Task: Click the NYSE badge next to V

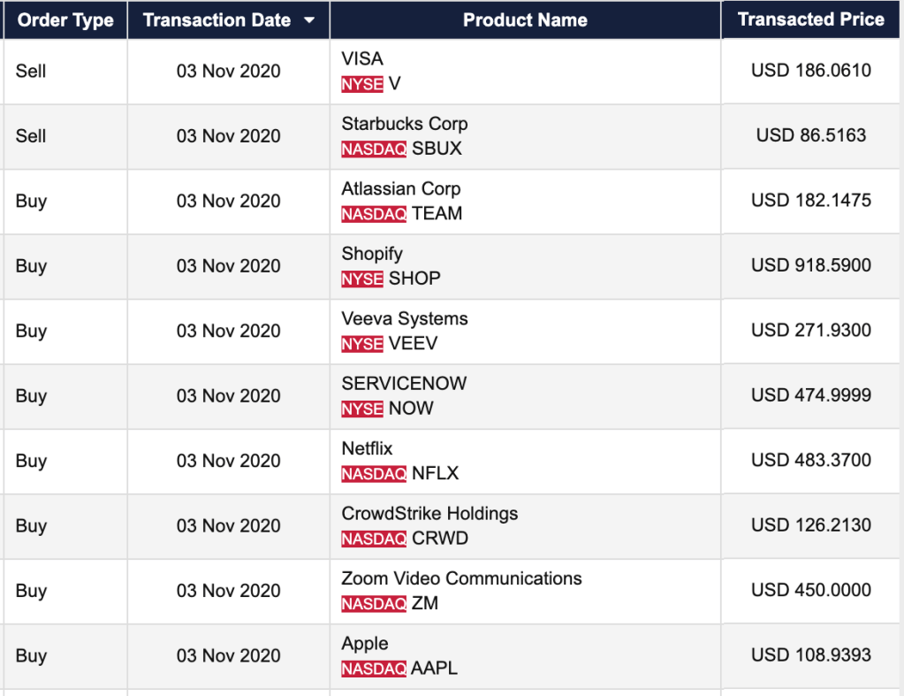Action: (x=362, y=84)
